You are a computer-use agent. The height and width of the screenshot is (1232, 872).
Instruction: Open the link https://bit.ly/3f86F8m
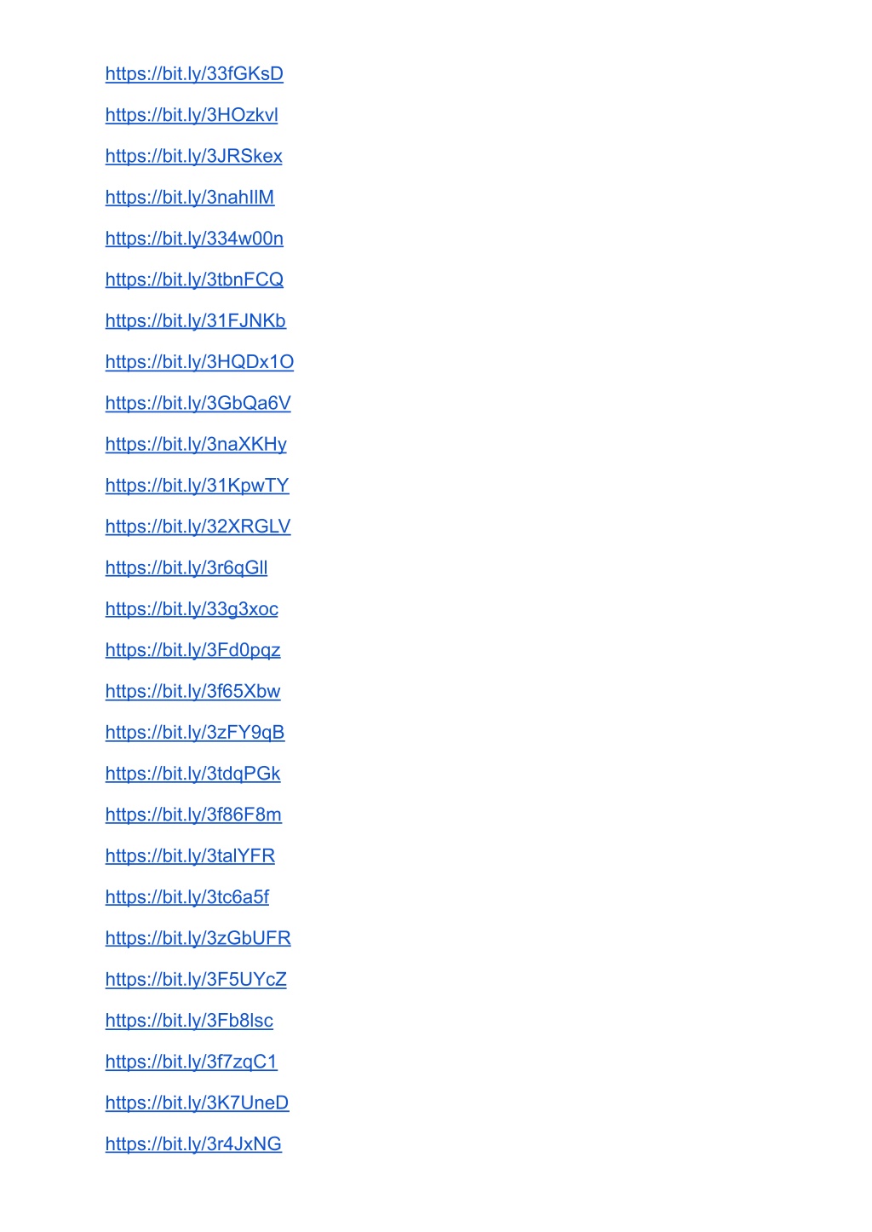pyautogui.click(x=193, y=815)
